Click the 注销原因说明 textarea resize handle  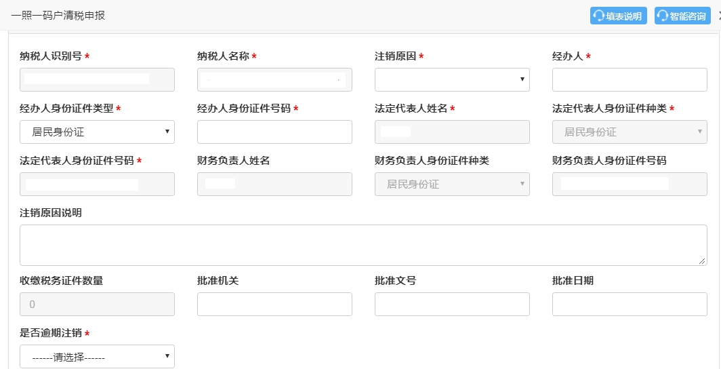pyautogui.click(x=702, y=261)
